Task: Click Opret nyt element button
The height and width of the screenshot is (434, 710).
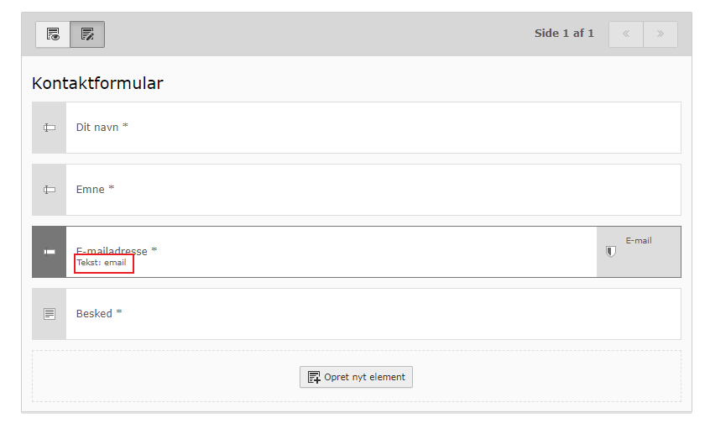Action: click(x=356, y=377)
